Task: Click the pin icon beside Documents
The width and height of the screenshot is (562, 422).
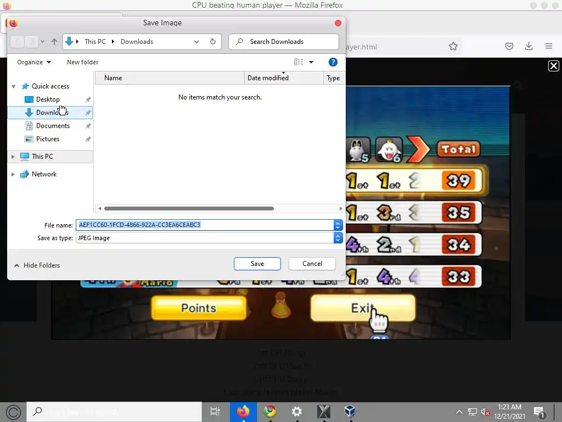Action: [88, 126]
